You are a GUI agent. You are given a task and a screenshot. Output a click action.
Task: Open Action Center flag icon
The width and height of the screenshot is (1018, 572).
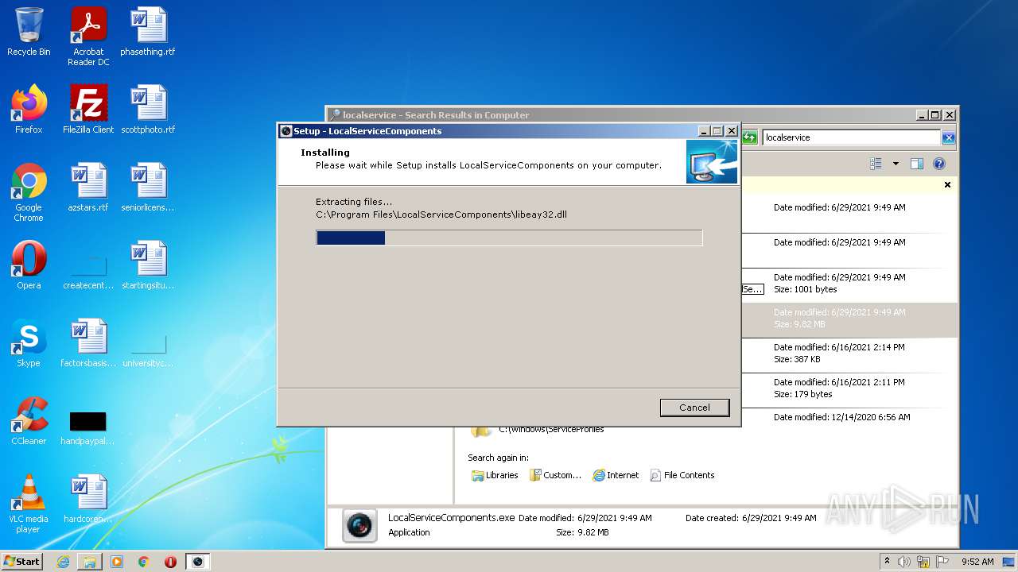(942, 562)
